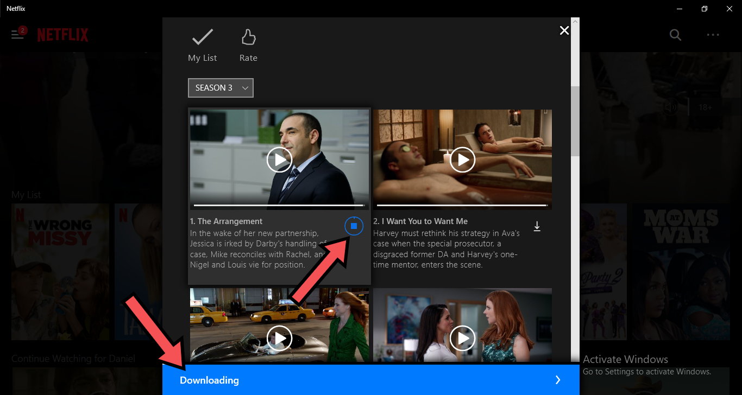Viewport: 742px width, 395px height.
Task: Open the SEASON 3 dropdown
Action: point(221,88)
